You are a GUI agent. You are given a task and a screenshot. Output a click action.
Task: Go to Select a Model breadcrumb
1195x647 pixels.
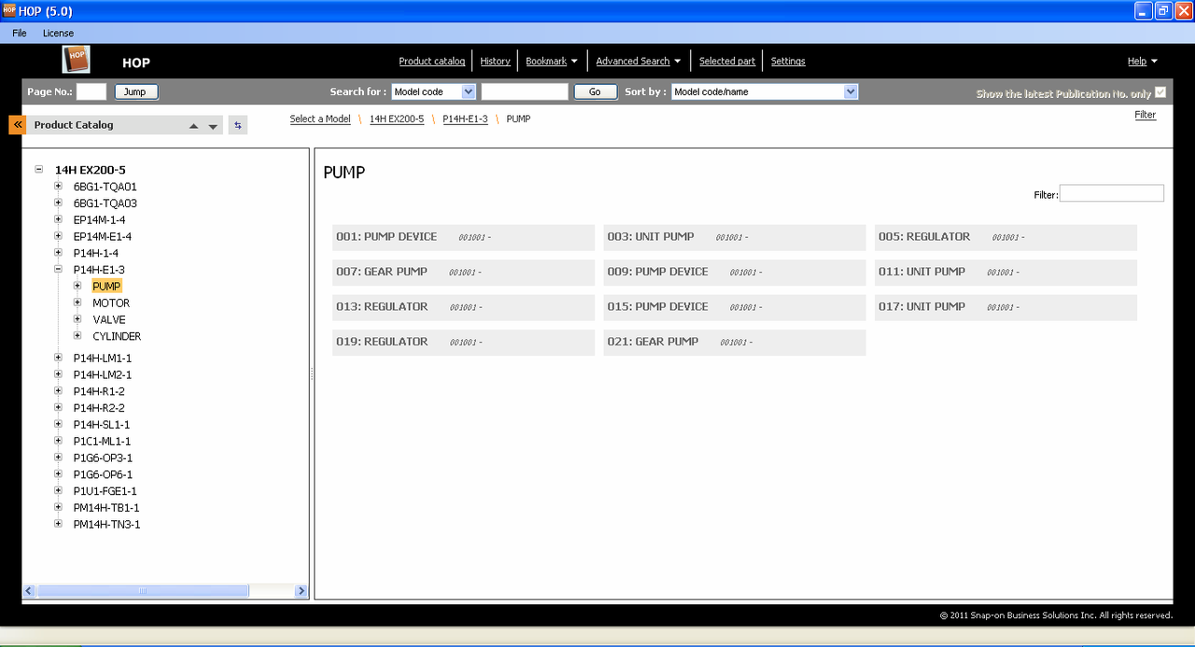pyautogui.click(x=320, y=120)
